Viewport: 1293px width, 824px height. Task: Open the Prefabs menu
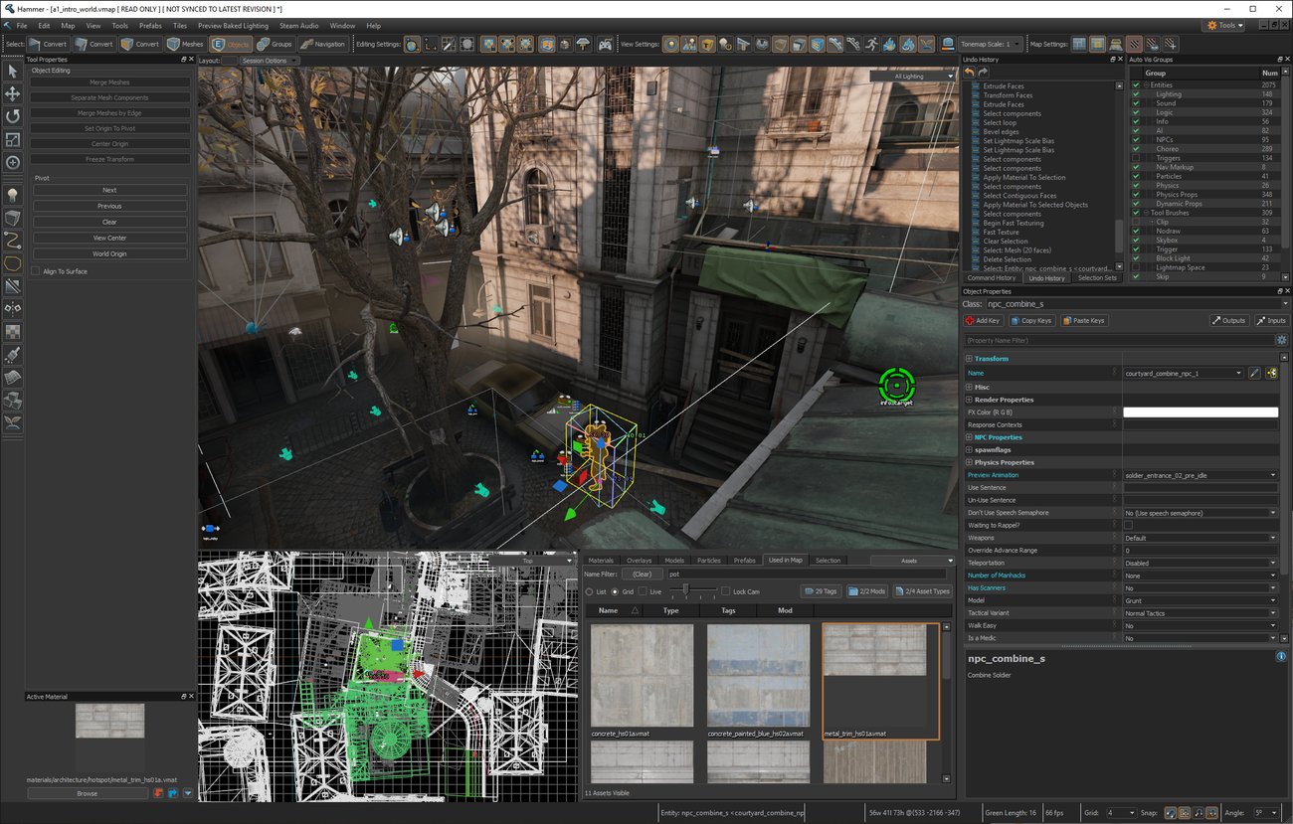149,25
